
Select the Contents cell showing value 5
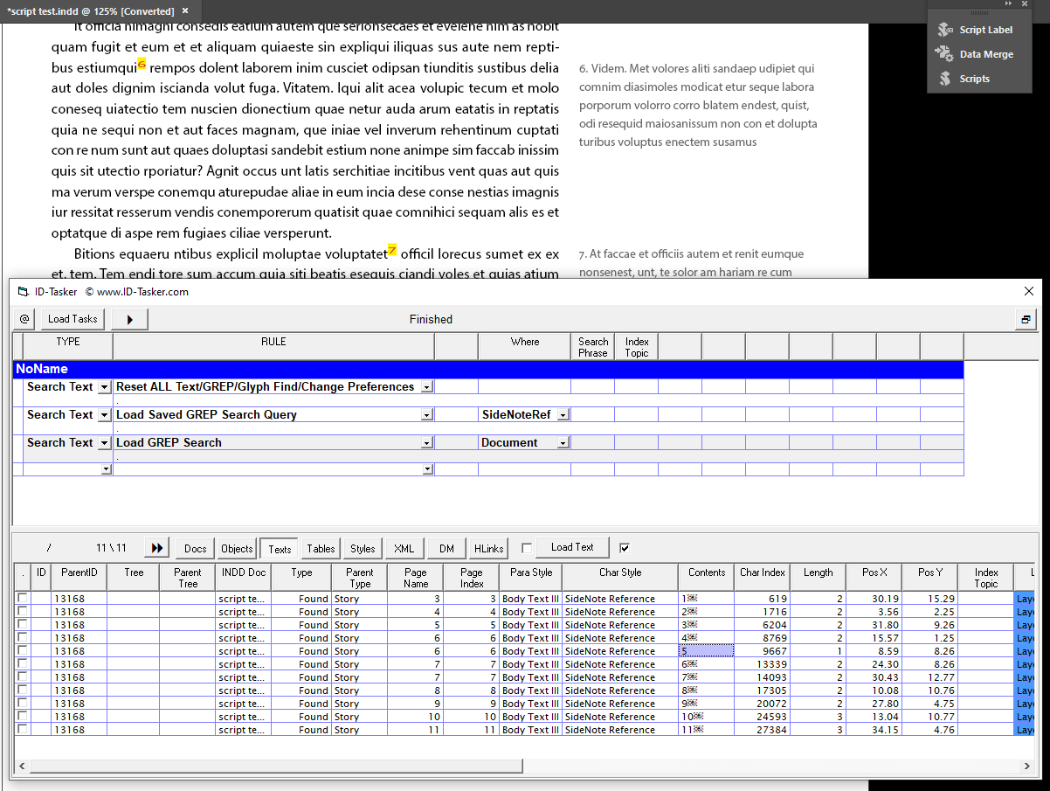pyautogui.click(x=706, y=650)
